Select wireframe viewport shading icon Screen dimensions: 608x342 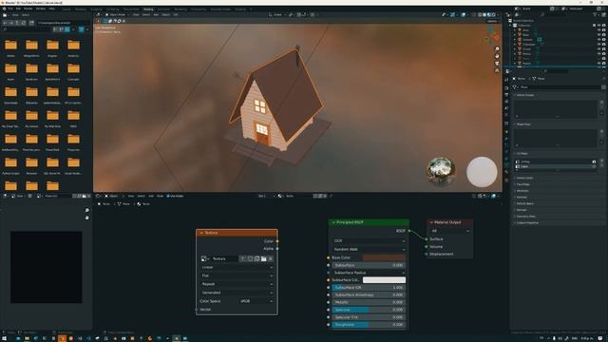480,15
